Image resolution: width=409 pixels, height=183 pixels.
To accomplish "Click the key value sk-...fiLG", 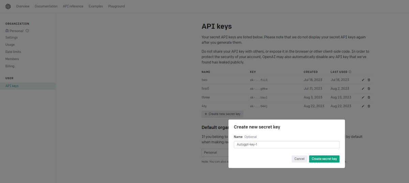I will pyautogui.click(x=259, y=80).
